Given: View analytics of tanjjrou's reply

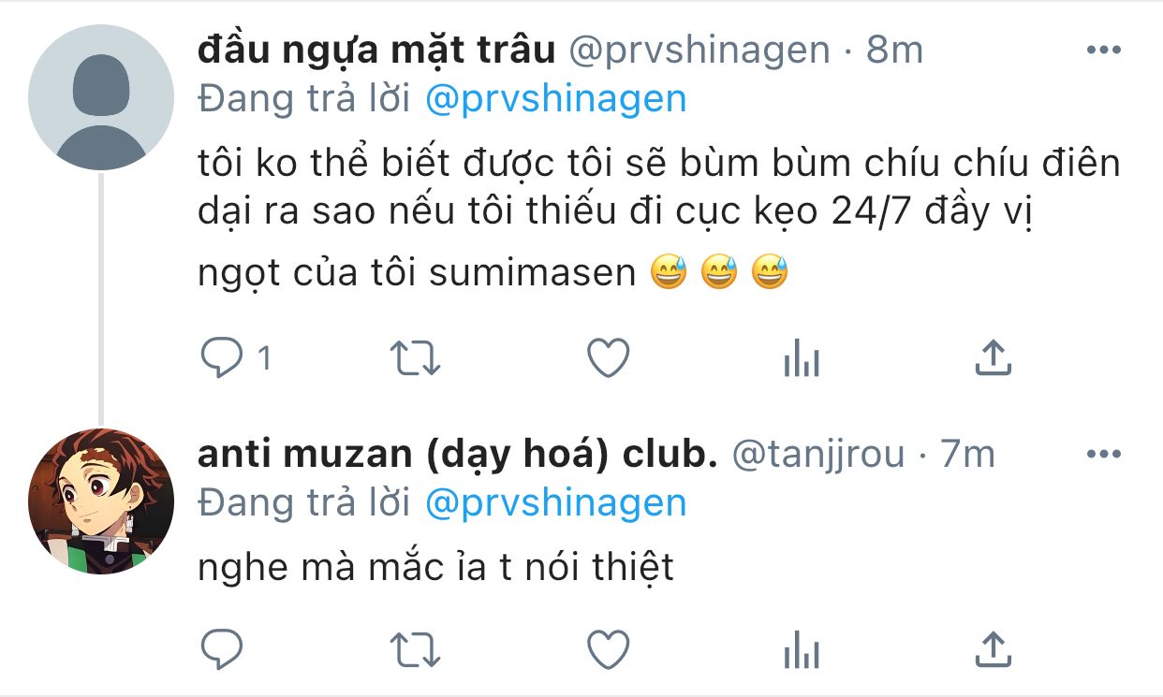Looking at the screenshot, I should coord(801,648).
